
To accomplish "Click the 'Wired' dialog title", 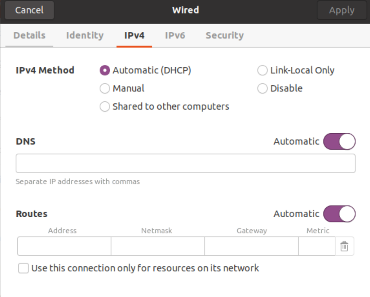I will point(186,10).
